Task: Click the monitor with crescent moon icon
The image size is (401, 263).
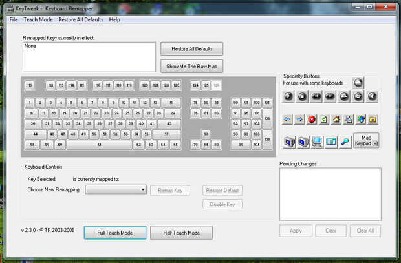Action: (x=289, y=142)
